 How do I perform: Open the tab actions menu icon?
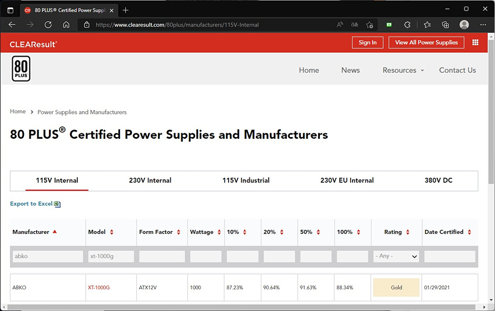tap(10, 11)
